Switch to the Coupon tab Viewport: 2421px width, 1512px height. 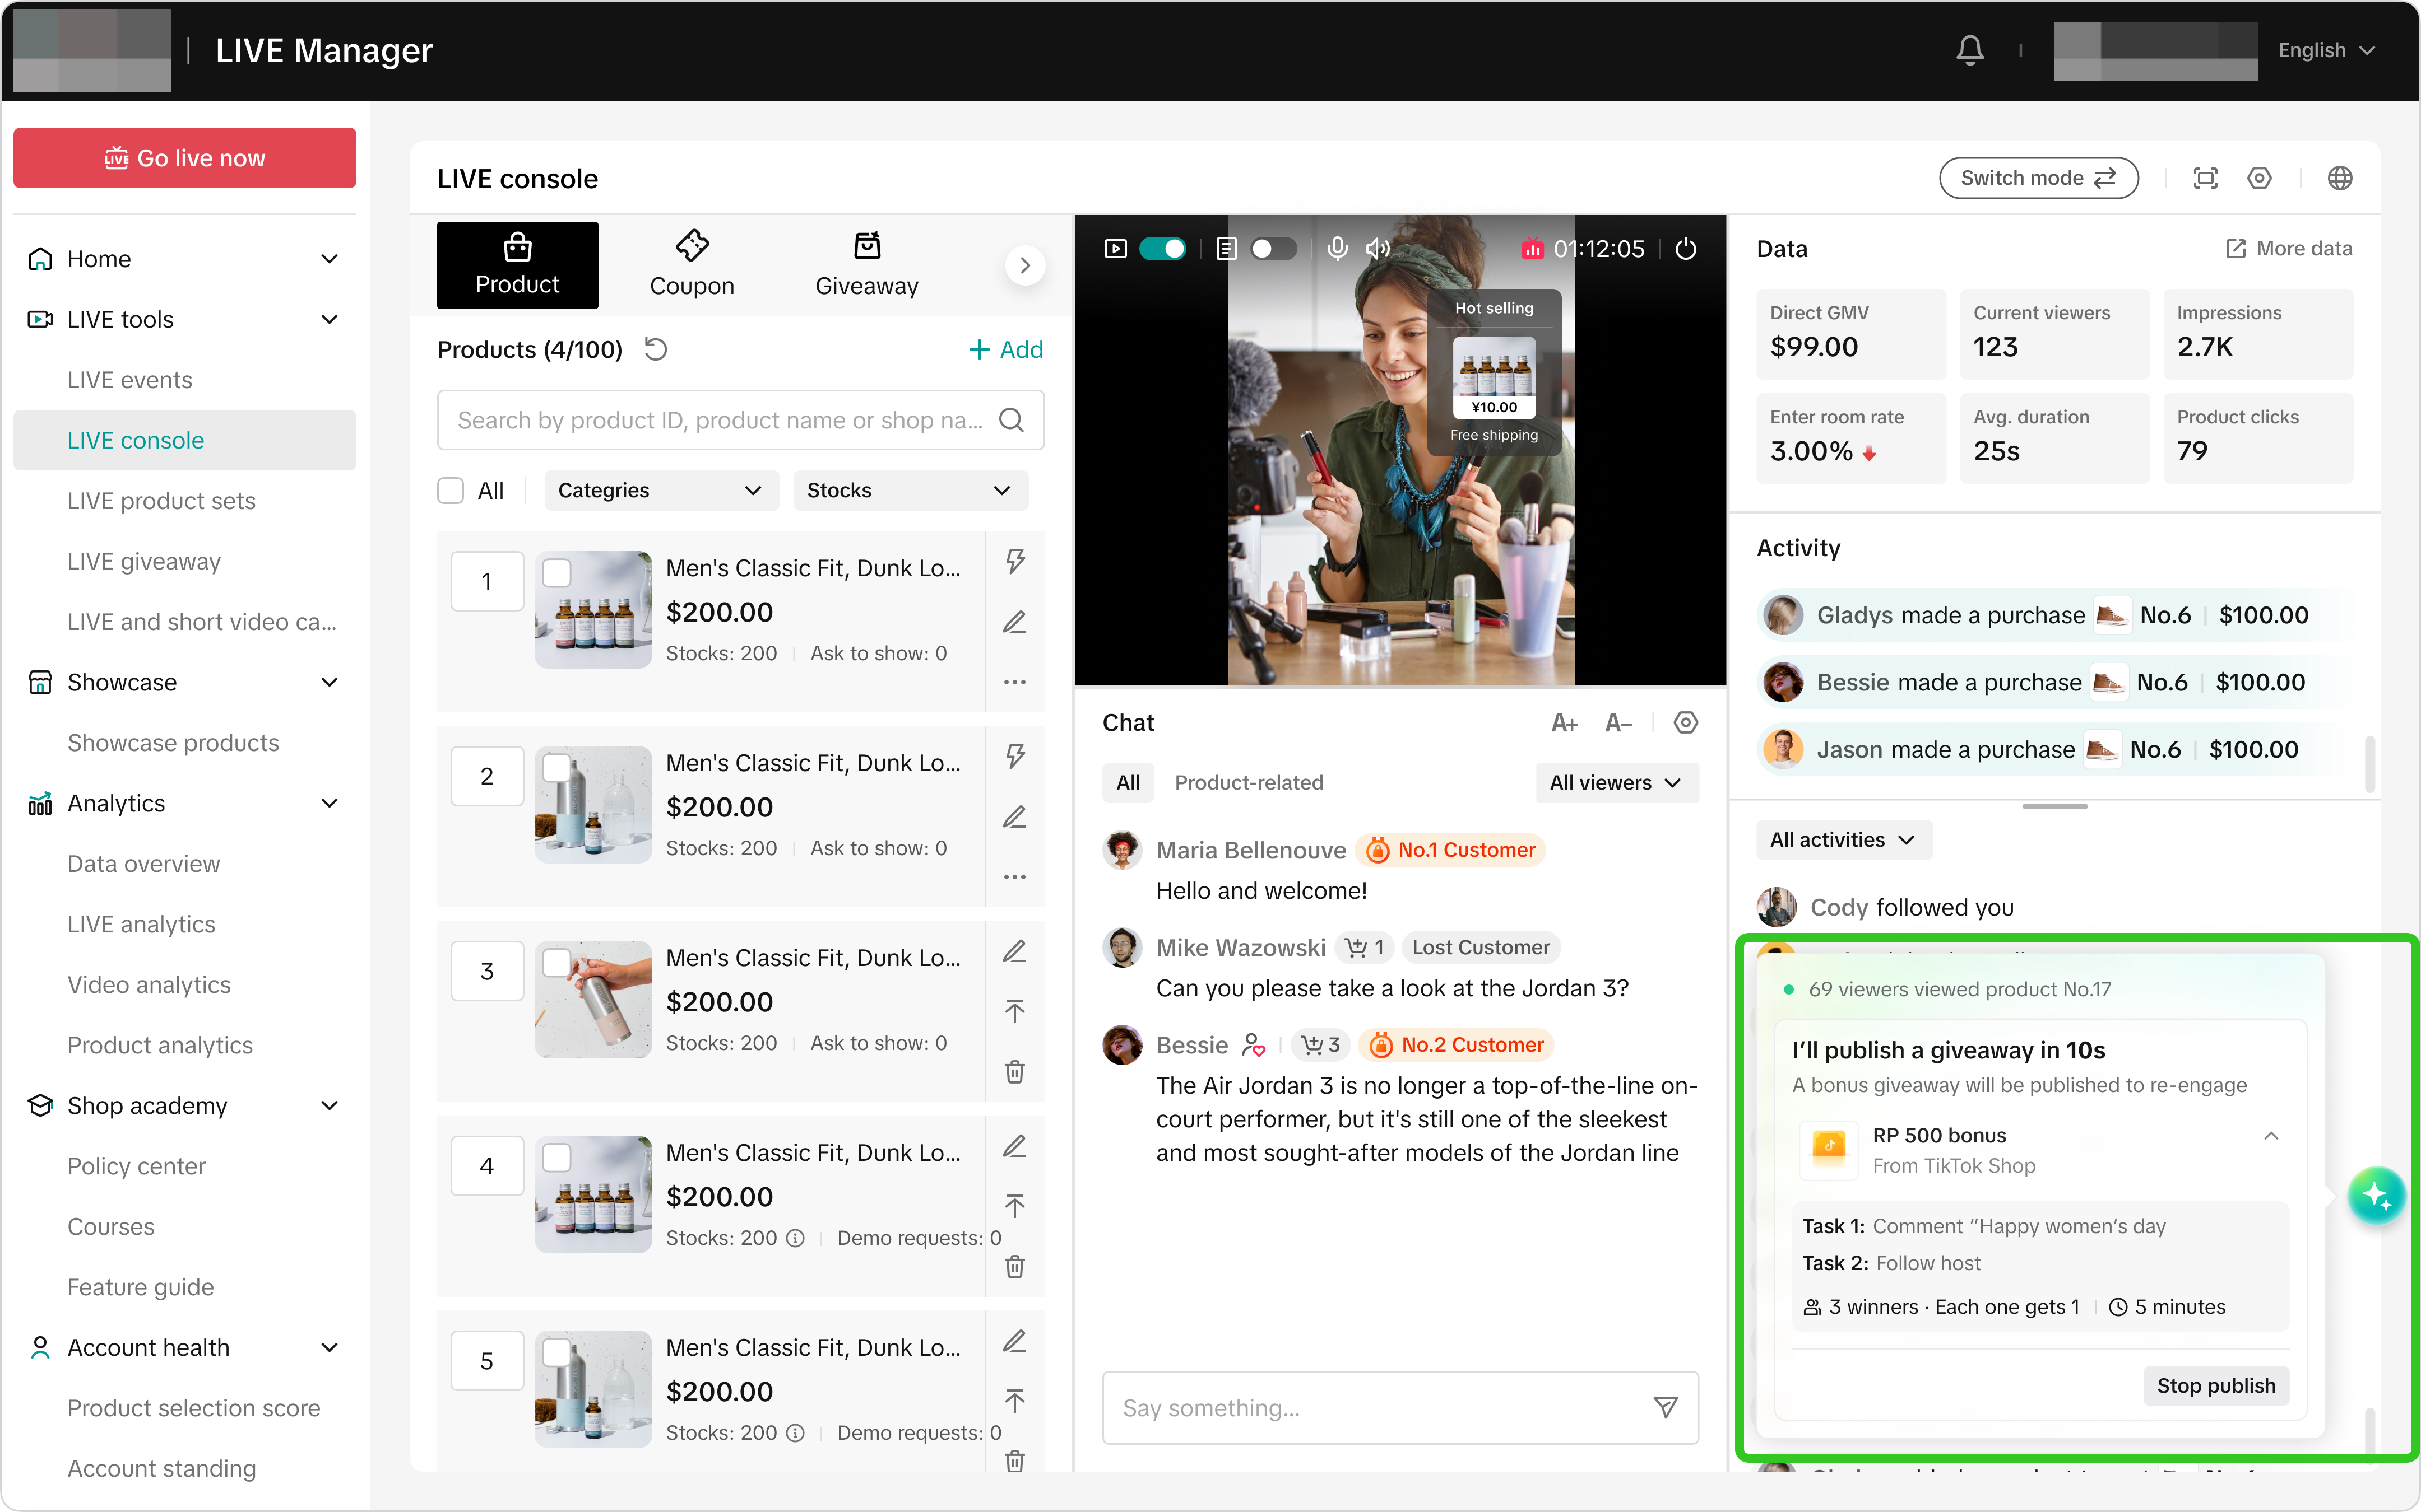tap(692, 265)
